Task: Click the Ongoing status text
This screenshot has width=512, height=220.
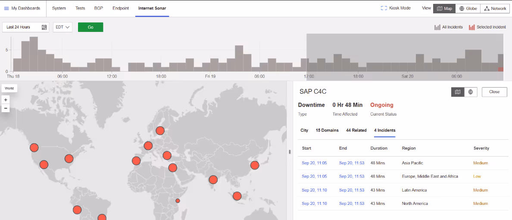Action: [382, 105]
